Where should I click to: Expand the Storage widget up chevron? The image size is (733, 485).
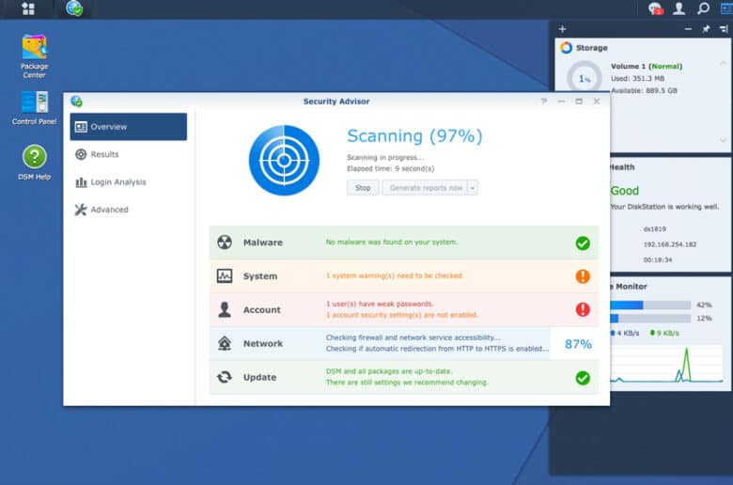tap(724, 63)
